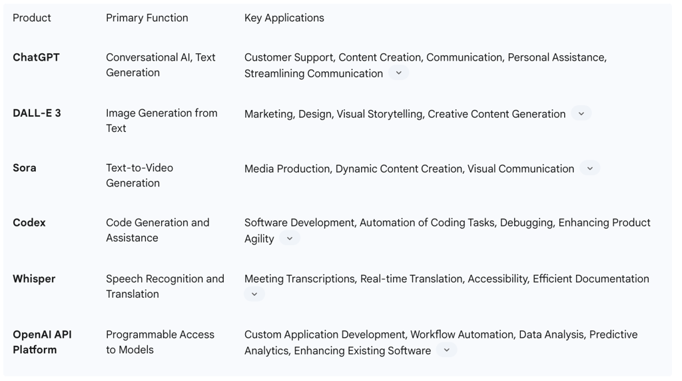This screenshot has width=682, height=381.
Task: Click the Key Applications column header
Action: point(284,18)
